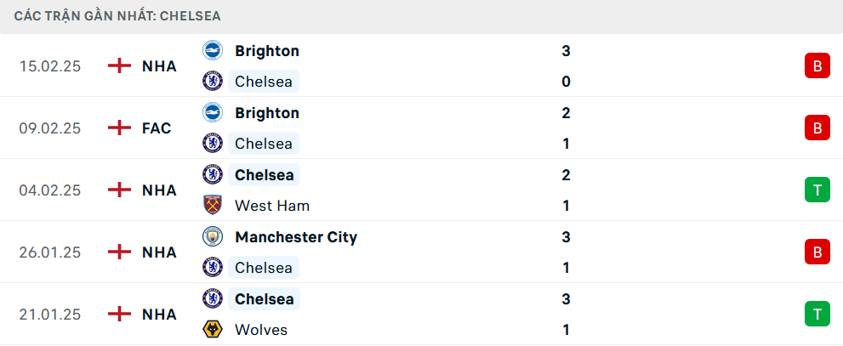
Task: Click Brighton's score of 3 on 15.02.25
Action: (x=566, y=51)
